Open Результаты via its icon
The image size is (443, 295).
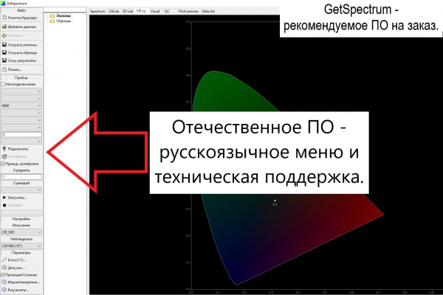4,289
